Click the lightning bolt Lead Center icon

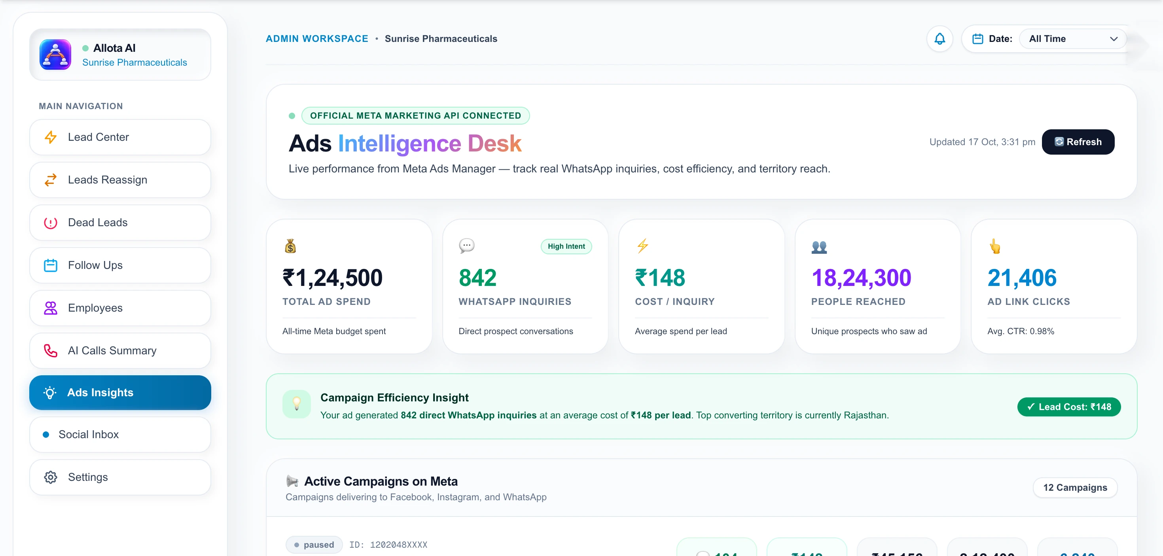click(51, 137)
